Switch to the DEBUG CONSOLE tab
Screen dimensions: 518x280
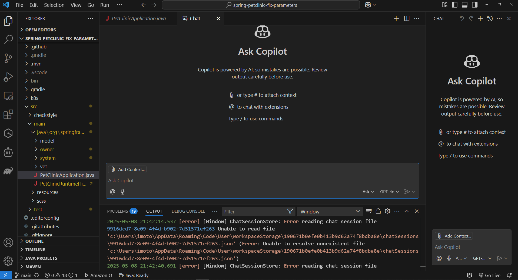[x=188, y=211]
